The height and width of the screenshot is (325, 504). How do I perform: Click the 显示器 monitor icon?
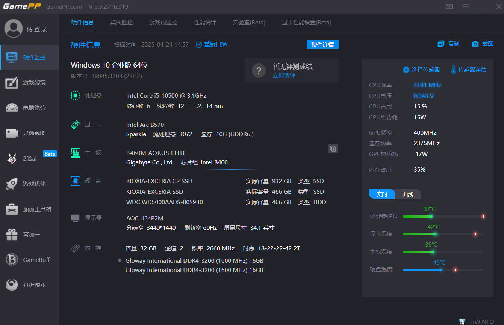[76, 218]
